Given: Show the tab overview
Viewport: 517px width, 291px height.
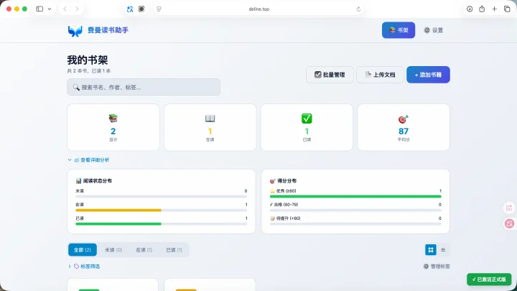Looking at the screenshot, I should coord(507,9).
